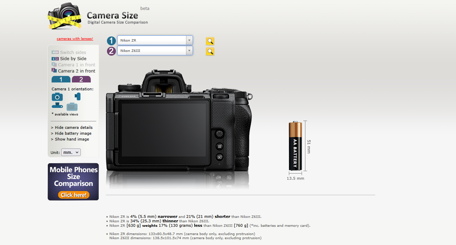Click the Switch sides arrows icon
Viewport: 456px width, 245px height.
(x=55, y=52)
